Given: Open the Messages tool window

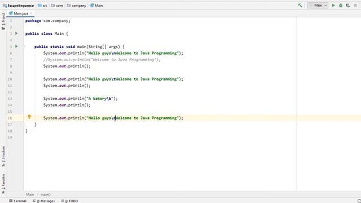Looking at the screenshot, I should [x=44, y=201].
